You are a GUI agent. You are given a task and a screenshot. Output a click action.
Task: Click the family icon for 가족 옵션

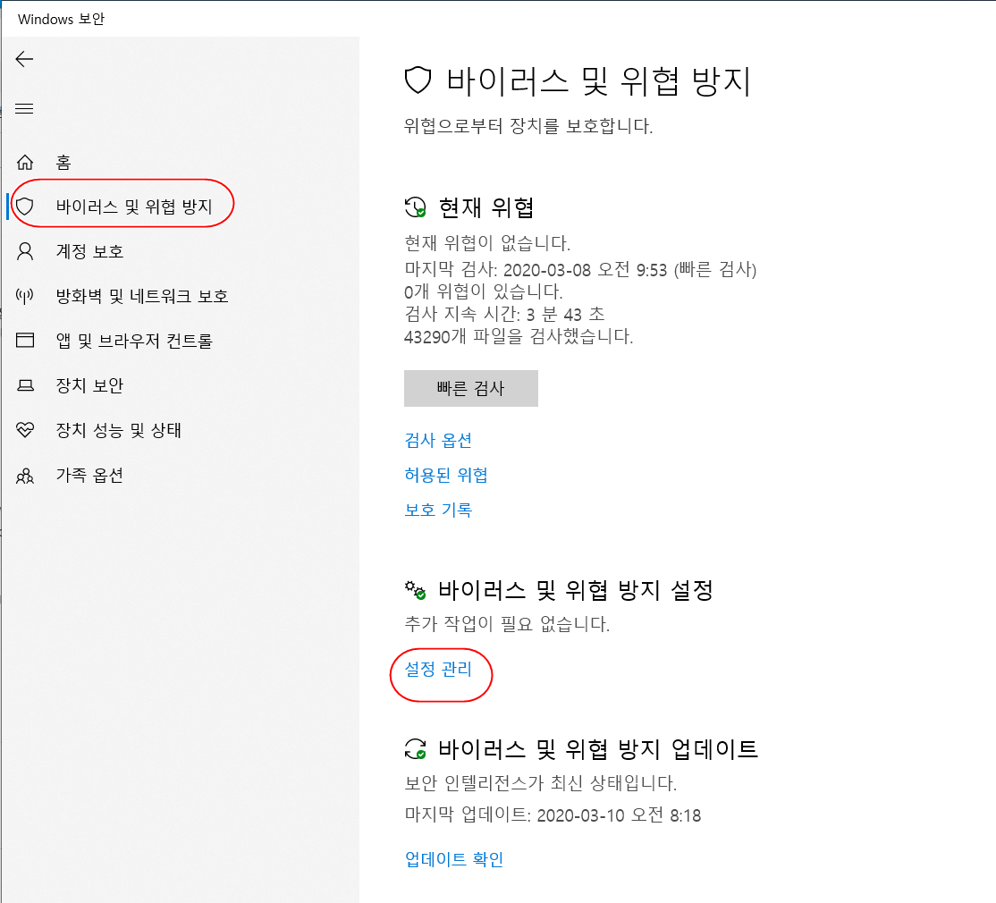25,476
